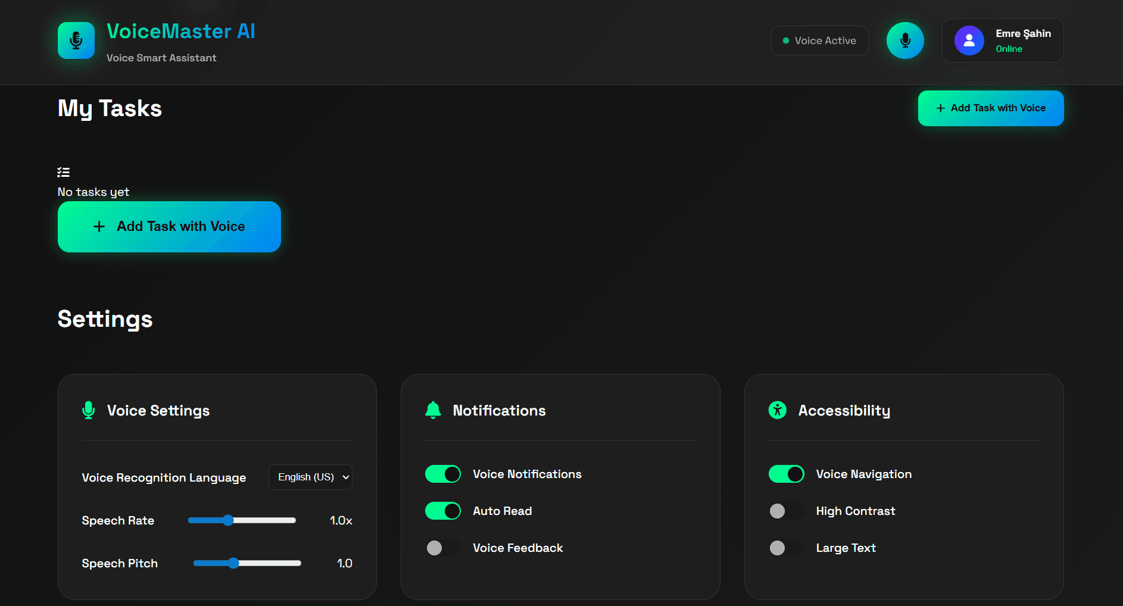Image resolution: width=1123 pixels, height=606 pixels.
Task: Click the Speech Rate slider handle
Action: (228, 520)
